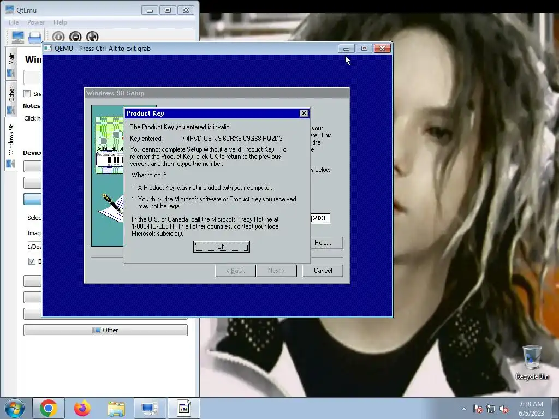The image size is (559, 419).
Task: Click the Other button in QtEmu
Action: 105,330
